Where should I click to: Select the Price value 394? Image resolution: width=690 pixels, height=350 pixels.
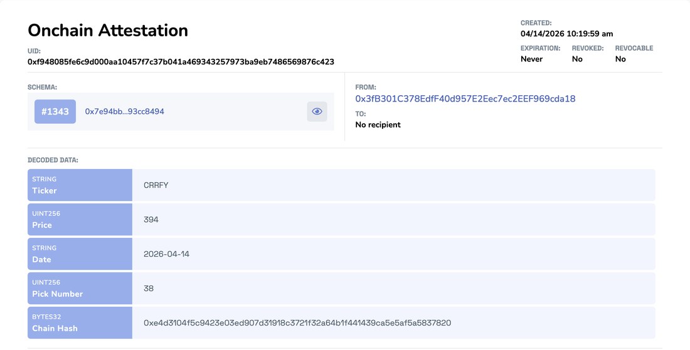(151, 220)
